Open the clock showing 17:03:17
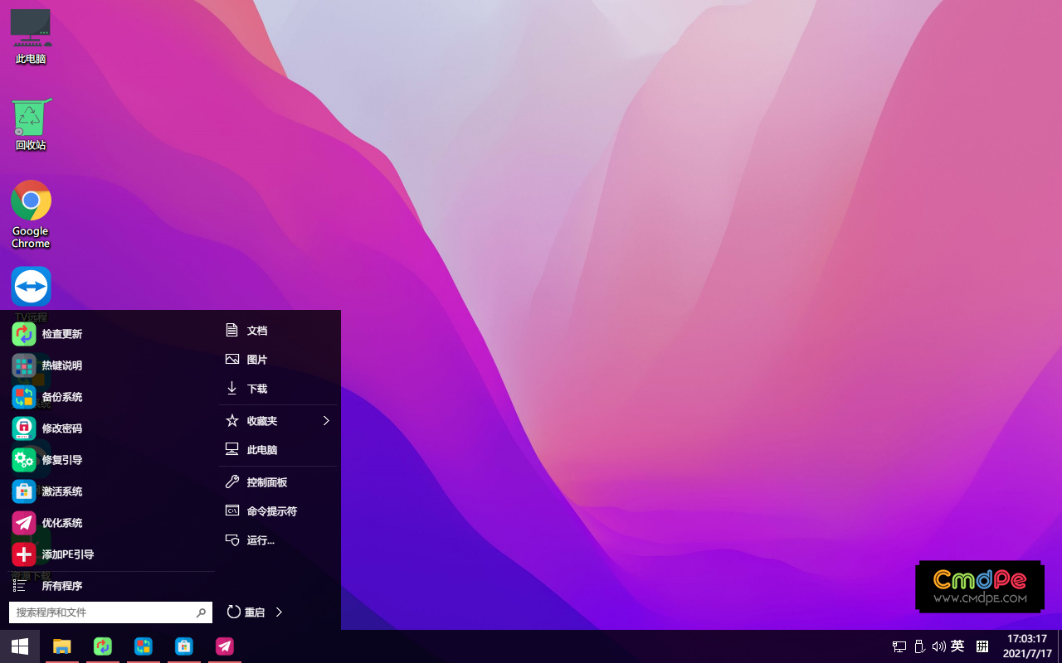 [x=1027, y=646]
